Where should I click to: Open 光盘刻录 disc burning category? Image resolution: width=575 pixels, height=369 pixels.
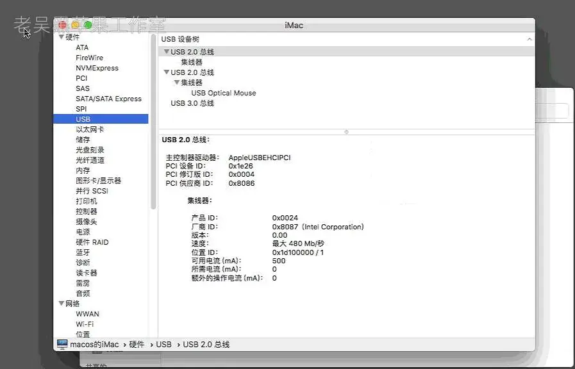pyautogui.click(x=90, y=150)
